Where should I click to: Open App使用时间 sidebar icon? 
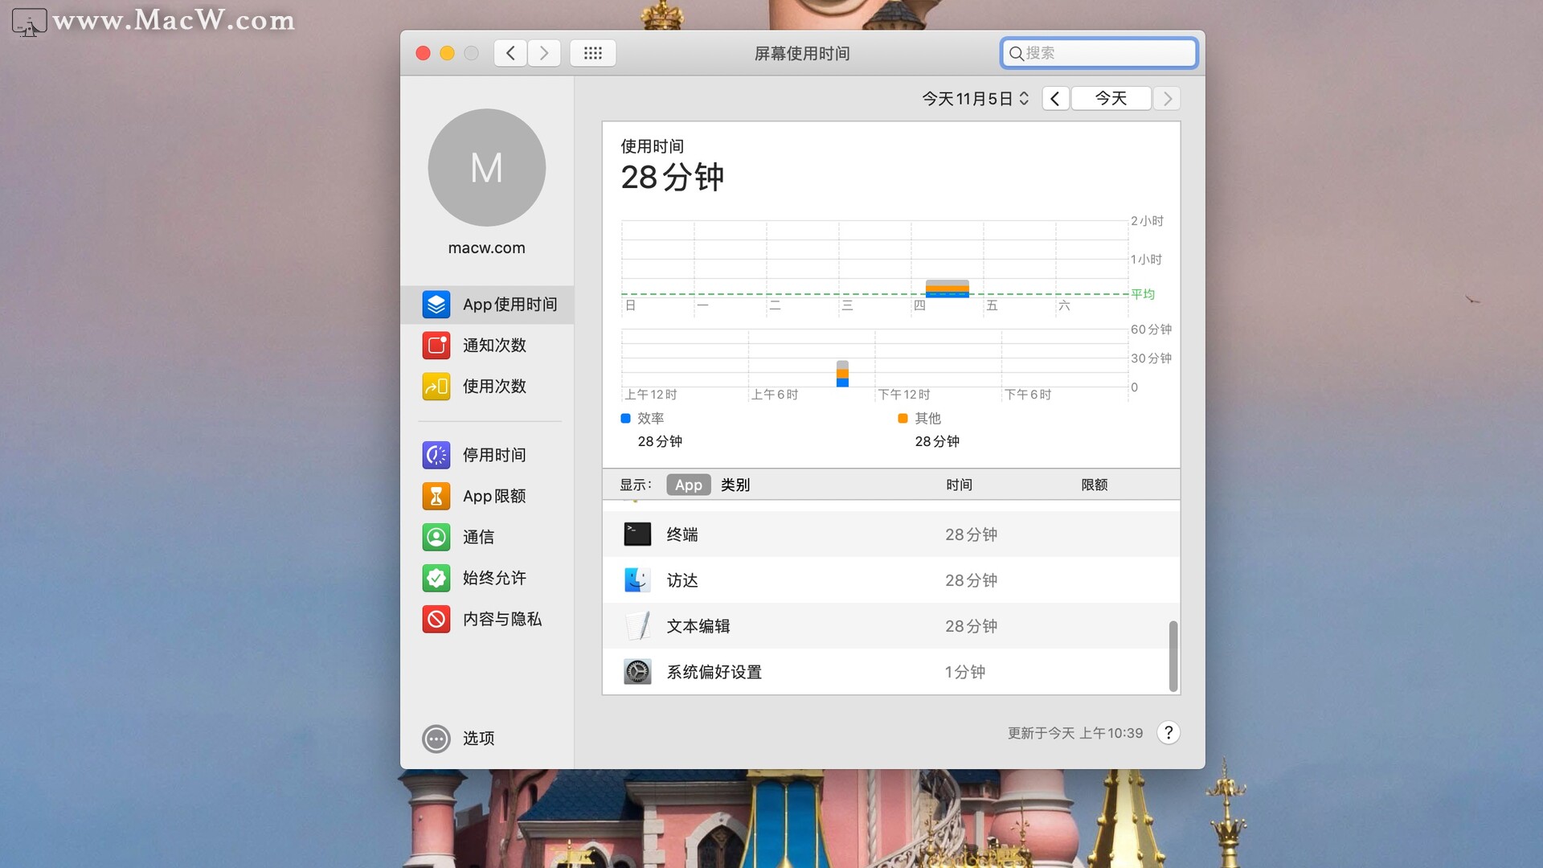click(436, 305)
